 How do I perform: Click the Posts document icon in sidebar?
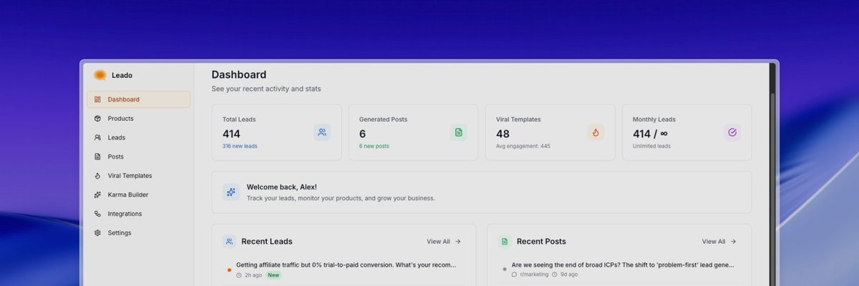[x=97, y=157]
